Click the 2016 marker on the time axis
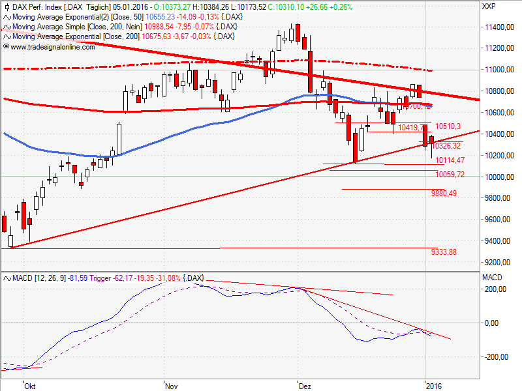This screenshot has height=391, width=522. tap(434, 386)
